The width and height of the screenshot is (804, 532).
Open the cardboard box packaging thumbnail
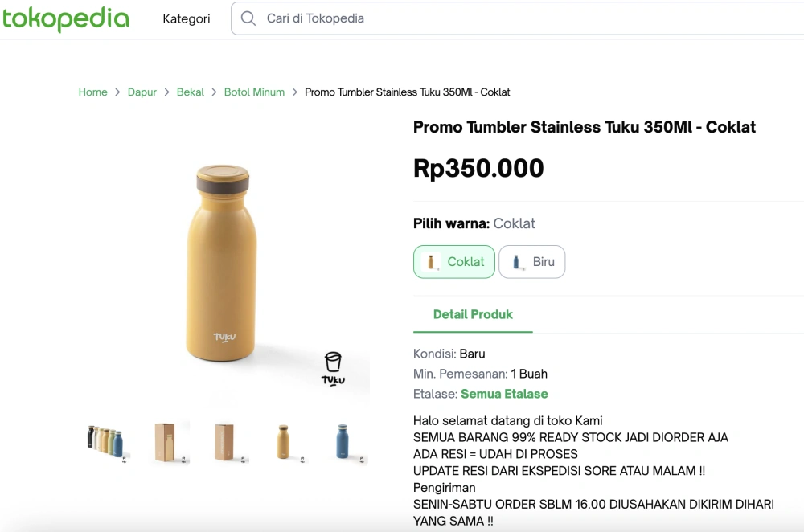(x=170, y=442)
